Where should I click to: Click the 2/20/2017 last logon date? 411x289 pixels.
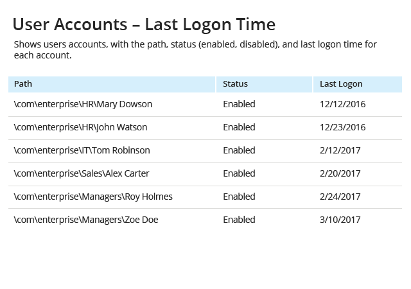pyautogui.click(x=340, y=173)
